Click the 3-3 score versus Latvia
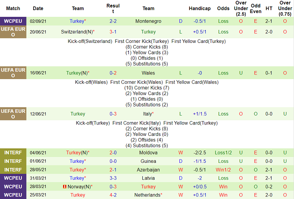 pos(113,178)
